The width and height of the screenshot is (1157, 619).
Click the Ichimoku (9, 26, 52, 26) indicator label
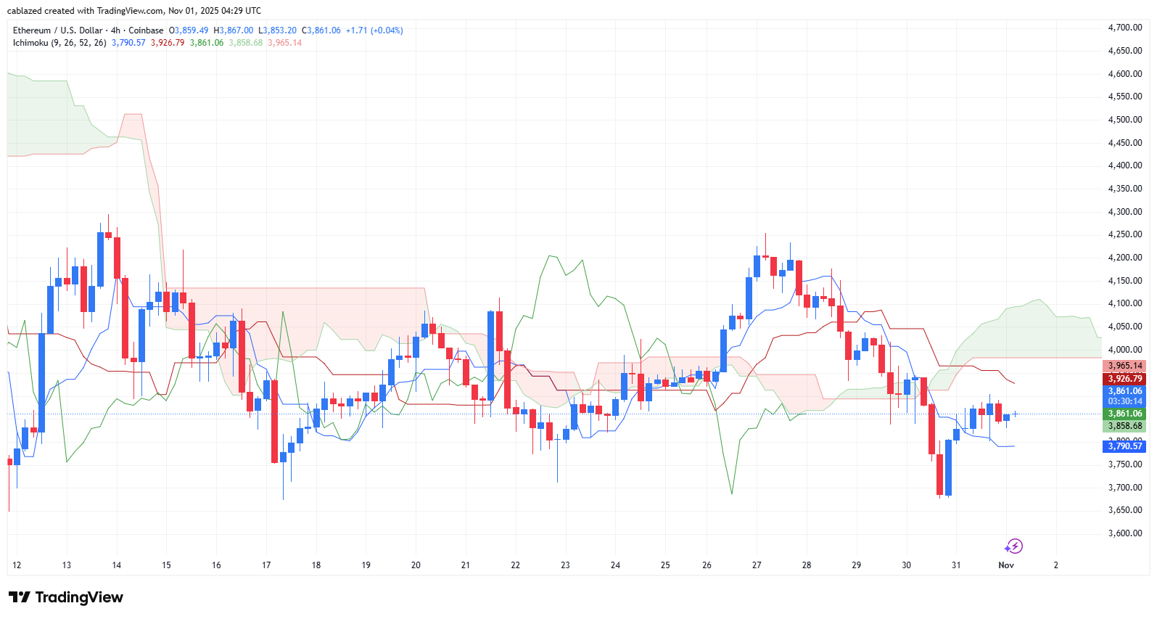coord(59,43)
